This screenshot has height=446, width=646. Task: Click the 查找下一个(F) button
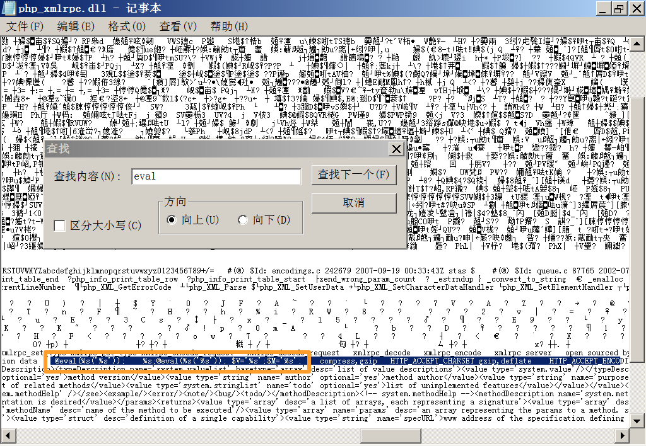[353, 175]
